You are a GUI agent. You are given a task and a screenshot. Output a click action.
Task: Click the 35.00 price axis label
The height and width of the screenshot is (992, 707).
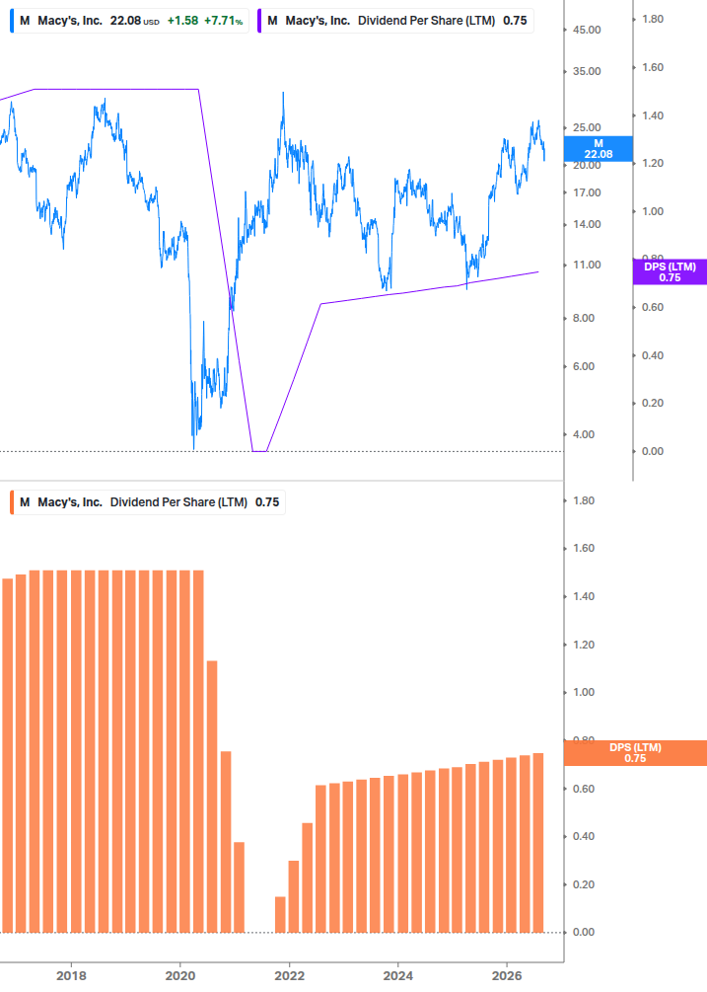click(587, 71)
